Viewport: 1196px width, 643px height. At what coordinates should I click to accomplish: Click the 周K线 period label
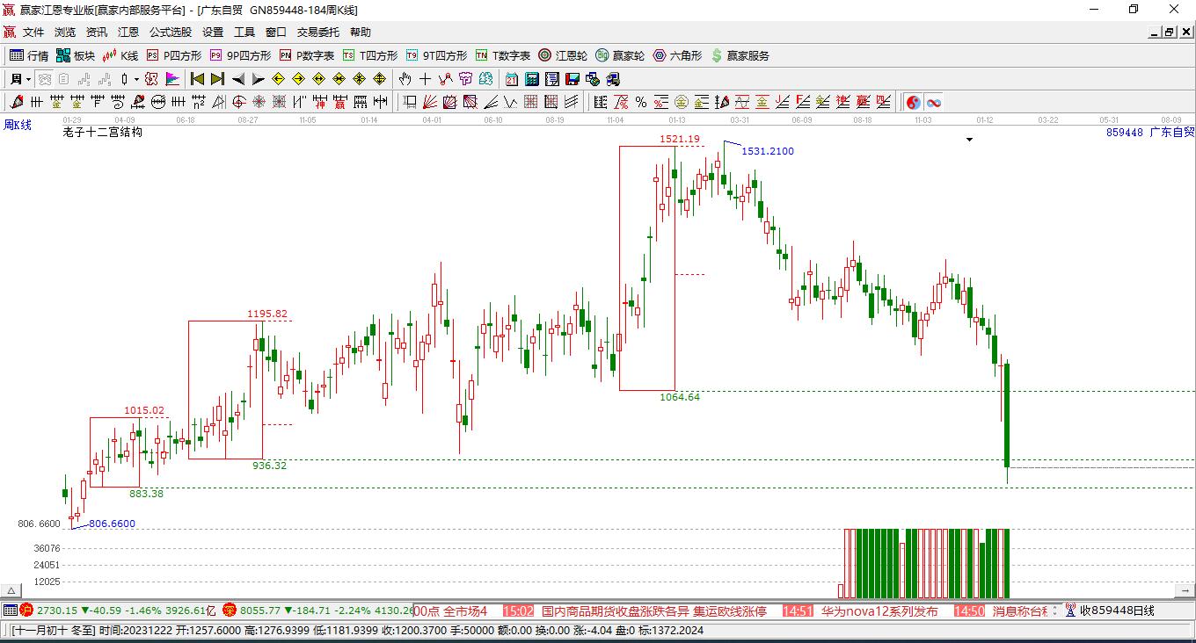coord(18,125)
